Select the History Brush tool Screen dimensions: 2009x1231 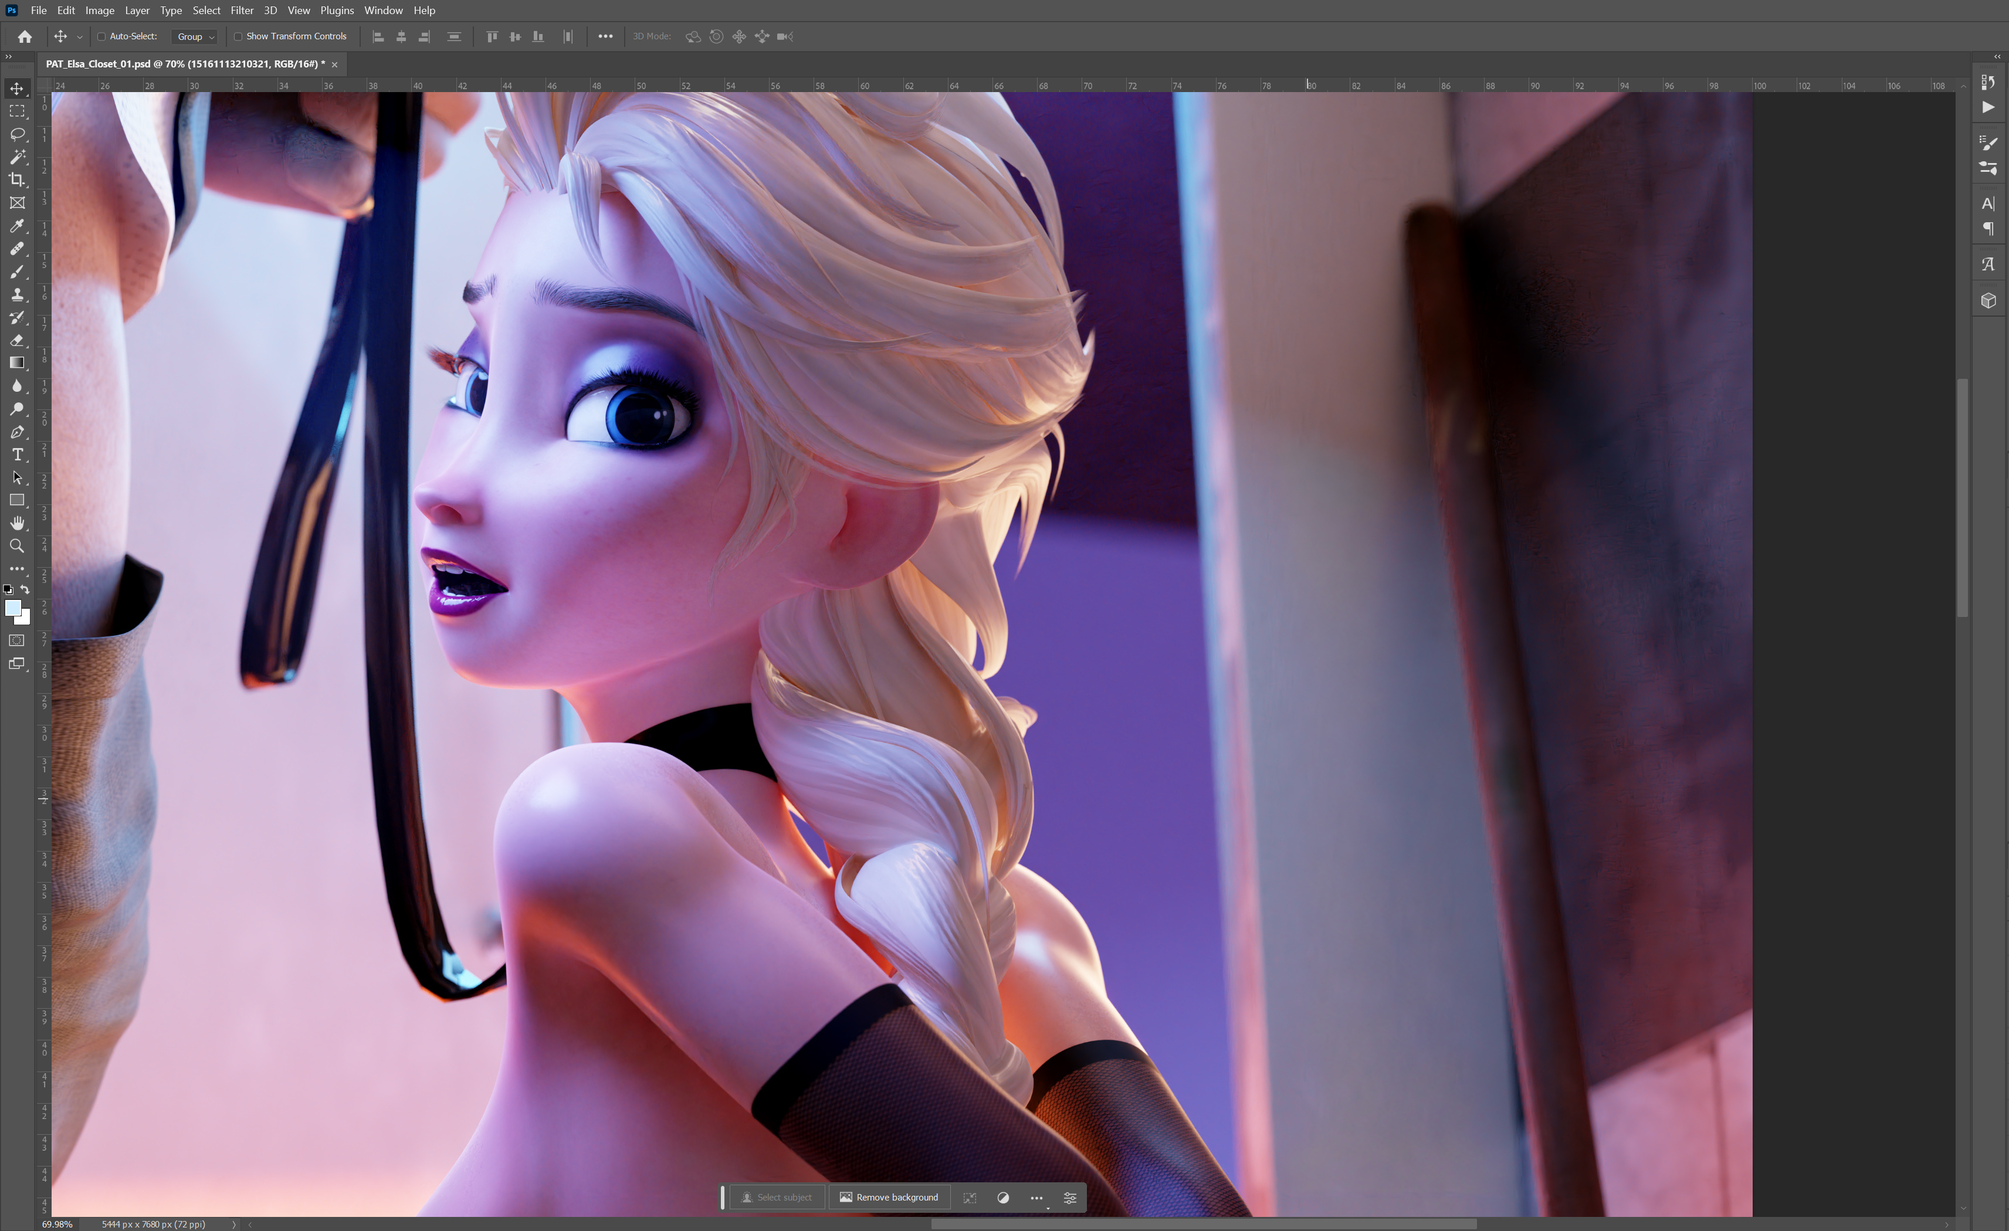pyautogui.click(x=17, y=317)
